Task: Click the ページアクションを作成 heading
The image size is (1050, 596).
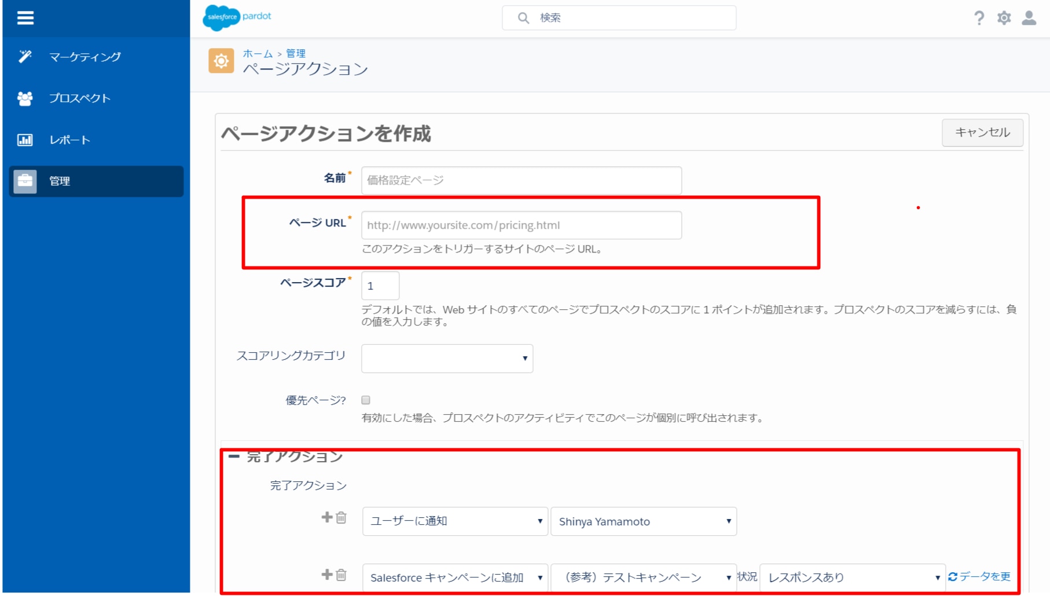Action: [x=326, y=134]
